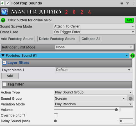Open the Sound Spawn Mode dropdown
This screenshot has height=126, width=136.
click(x=94, y=26)
